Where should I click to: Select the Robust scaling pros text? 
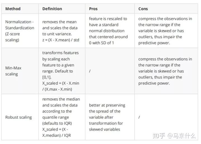point(107,117)
